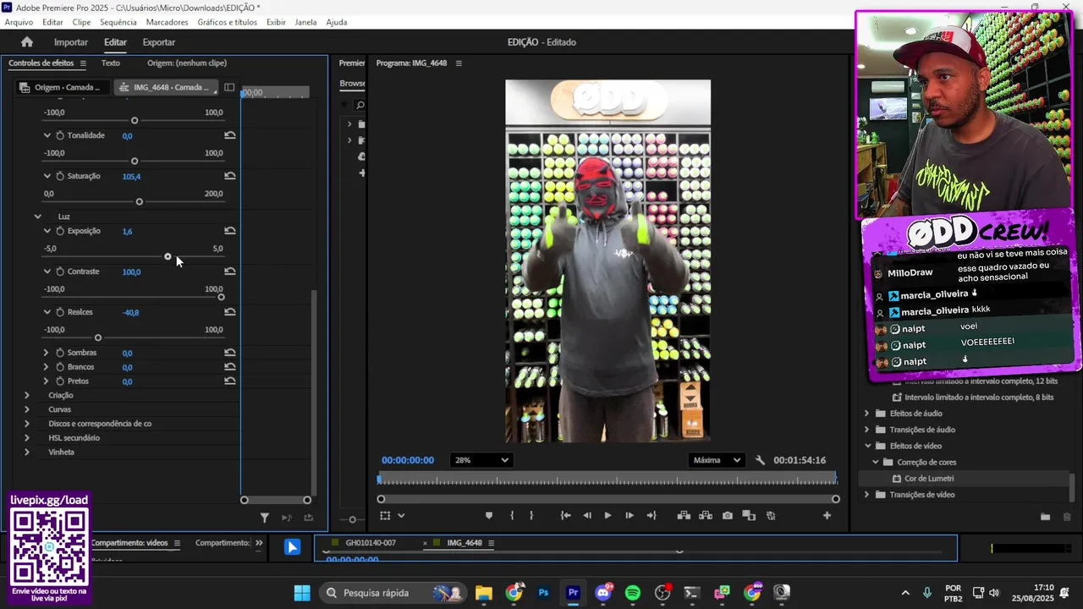The image size is (1083, 609).
Task: Switch to the Texto tab
Action: [111, 63]
